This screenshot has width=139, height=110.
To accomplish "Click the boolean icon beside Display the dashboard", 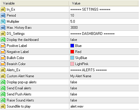I will pos(3,40).
